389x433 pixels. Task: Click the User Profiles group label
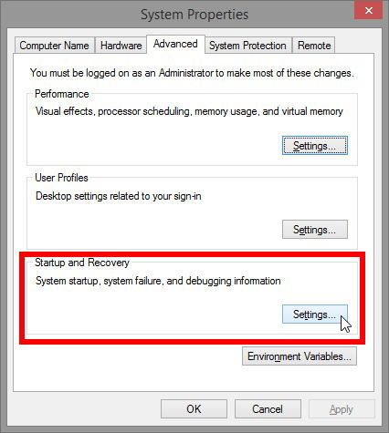pos(61,178)
